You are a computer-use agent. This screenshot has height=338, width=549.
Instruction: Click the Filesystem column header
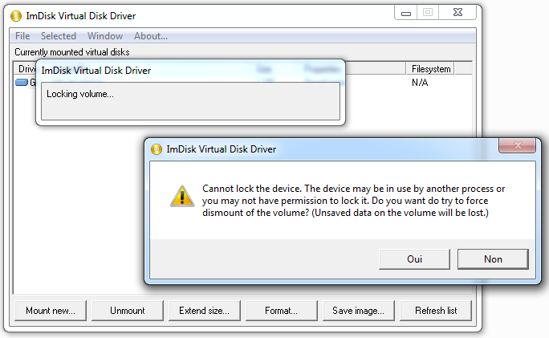430,69
